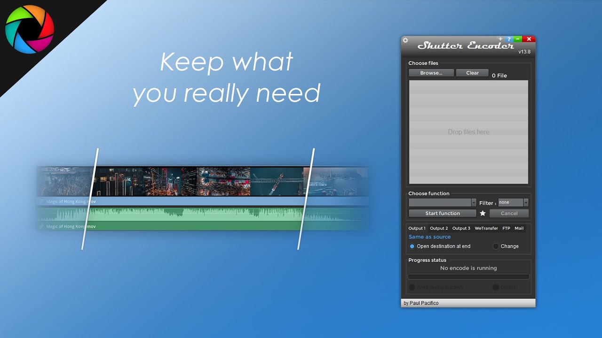The image size is (602, 338).
Task: Click the colorful shutter logo
Action: 30,29
